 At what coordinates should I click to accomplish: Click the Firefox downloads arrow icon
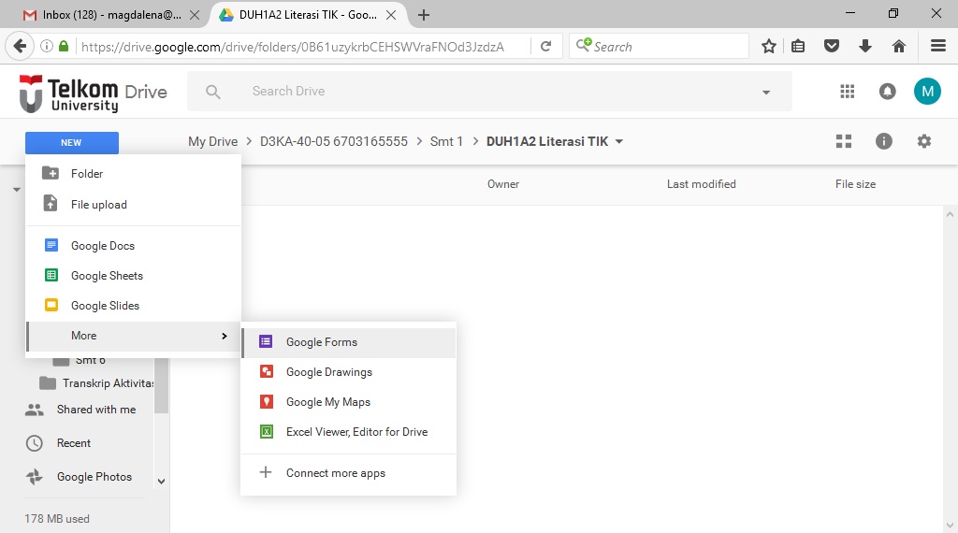(x=865, y=46)
